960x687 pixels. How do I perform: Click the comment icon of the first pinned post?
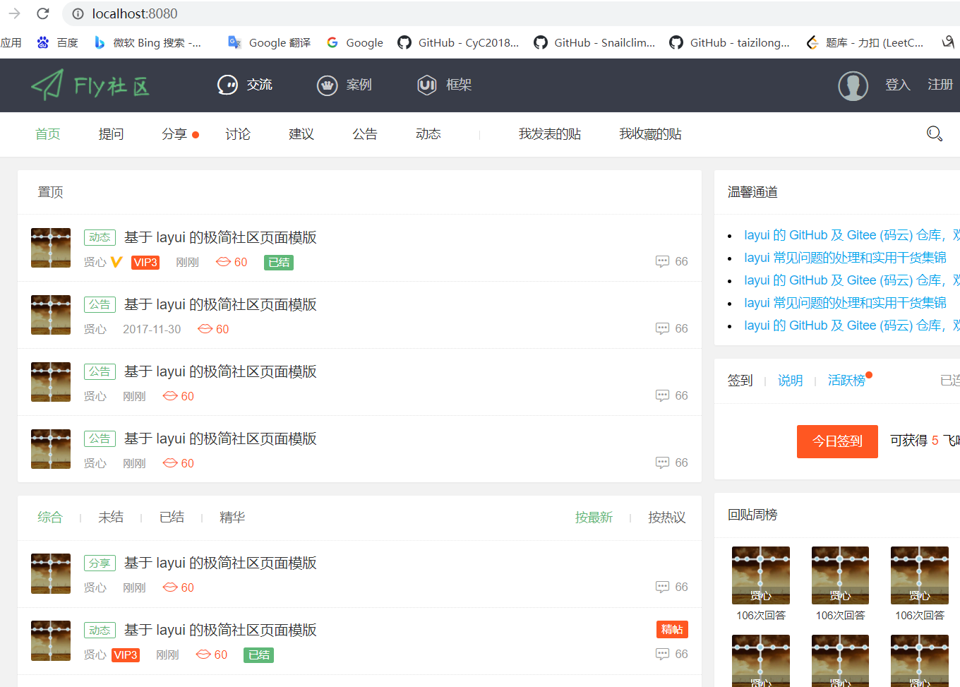662,261
